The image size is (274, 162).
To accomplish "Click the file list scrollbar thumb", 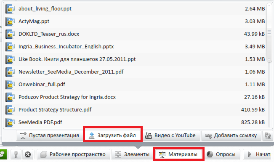I will click(269, 32).
